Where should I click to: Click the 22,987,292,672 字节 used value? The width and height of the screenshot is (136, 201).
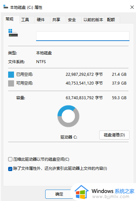(x=84, y=74)
